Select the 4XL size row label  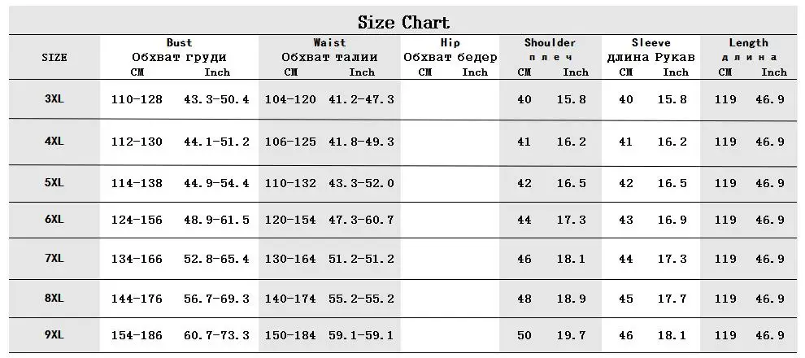(54, 141)
